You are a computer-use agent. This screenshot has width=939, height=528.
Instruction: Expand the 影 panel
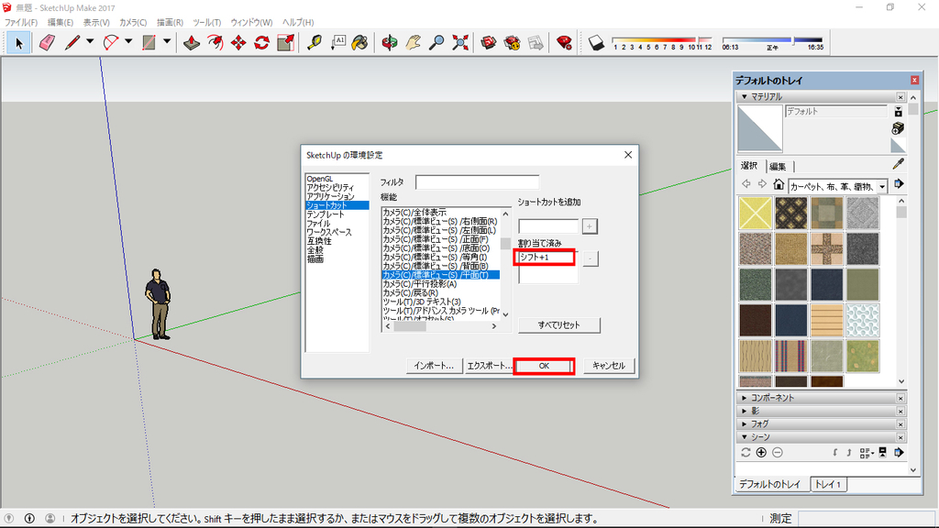(x=745, y=412)
